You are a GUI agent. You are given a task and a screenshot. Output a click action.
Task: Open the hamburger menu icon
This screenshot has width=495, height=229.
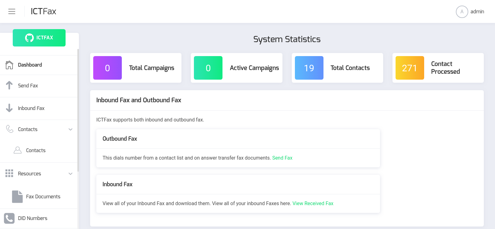point(12,11)
